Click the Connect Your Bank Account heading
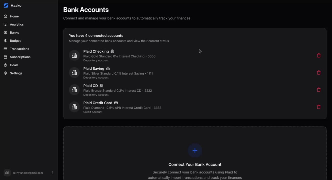332x180 pixels. pos(195,164)
